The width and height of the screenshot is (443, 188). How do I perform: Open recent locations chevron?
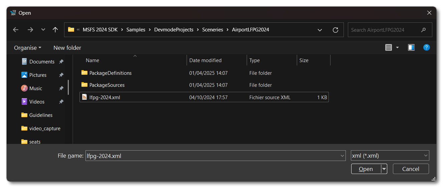click(x=43, y=30)
